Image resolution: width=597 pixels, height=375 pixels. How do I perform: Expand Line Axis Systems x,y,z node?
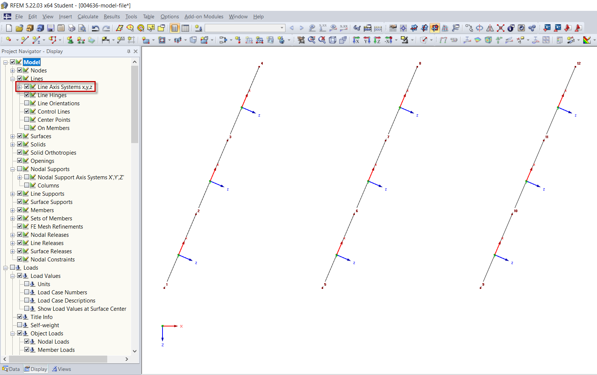[x=20, y=87]
